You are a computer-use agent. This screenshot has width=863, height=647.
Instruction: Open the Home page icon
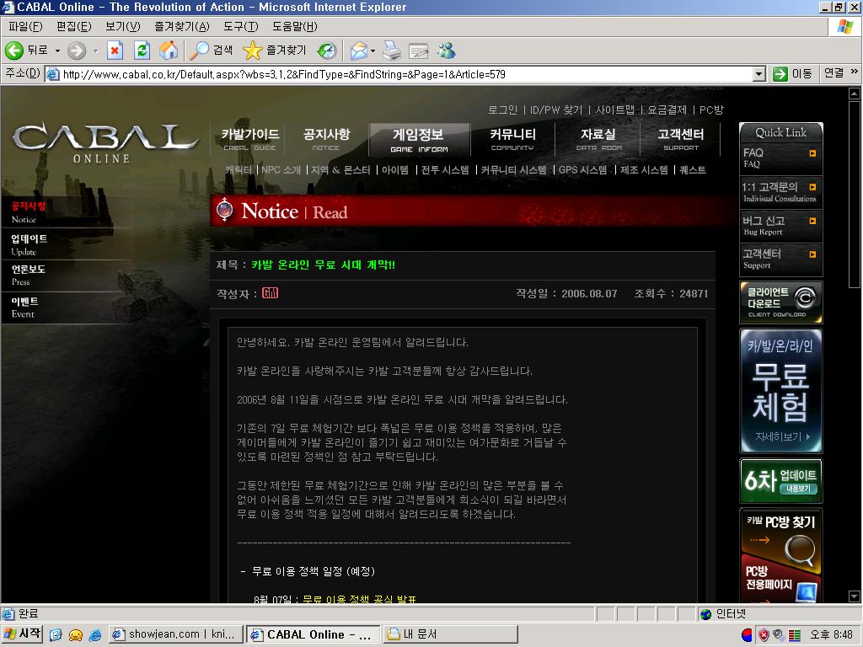tap(169, 51)
